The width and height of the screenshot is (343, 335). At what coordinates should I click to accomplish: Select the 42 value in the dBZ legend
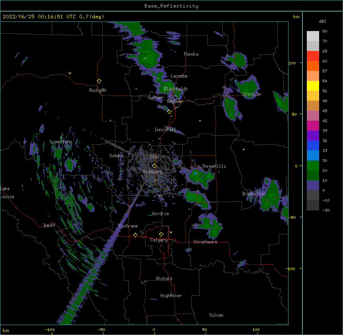coord(325,121)
